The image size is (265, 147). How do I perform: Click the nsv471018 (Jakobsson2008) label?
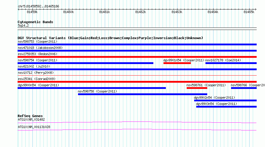point(40,48)
